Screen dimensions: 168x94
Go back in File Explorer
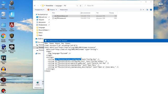click(x=35, y=6)
